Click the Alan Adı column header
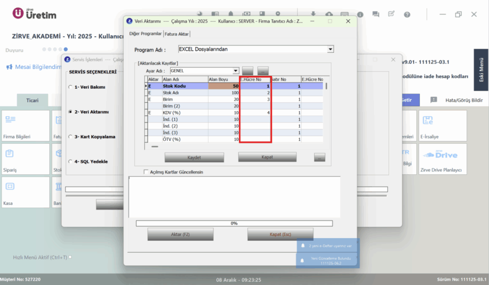 click(x=185, y=80)
